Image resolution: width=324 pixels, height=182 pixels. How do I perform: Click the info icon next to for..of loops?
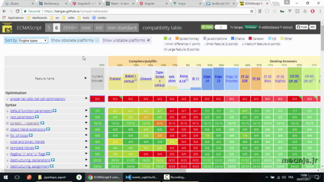(30, 135)
